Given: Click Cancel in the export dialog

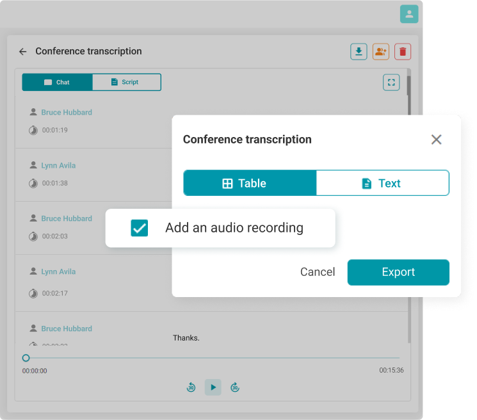Looking at the screenshot, I should pos(318,272).
